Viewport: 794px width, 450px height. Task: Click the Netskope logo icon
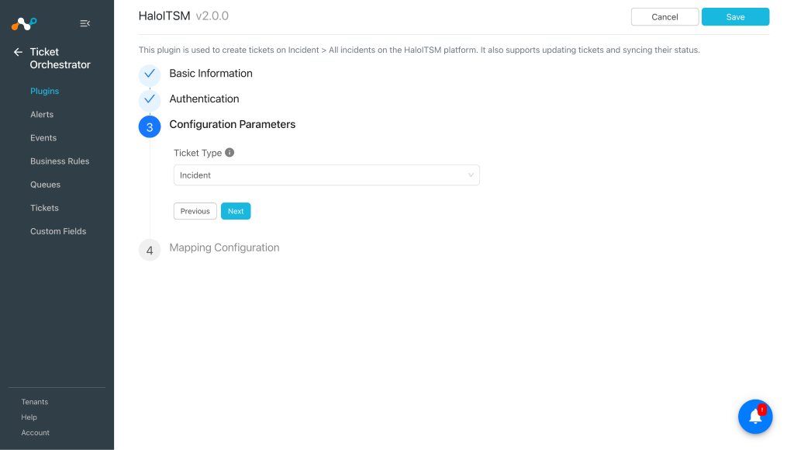(24, 23)
